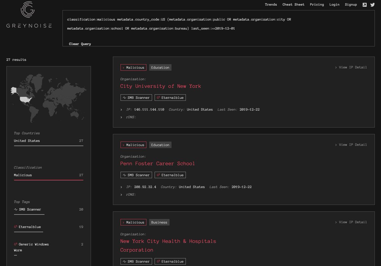This screenshot has height=266, width=381.
Task: Click the Malicious badge on the Penn Foster card
Action: coord(133,145)
